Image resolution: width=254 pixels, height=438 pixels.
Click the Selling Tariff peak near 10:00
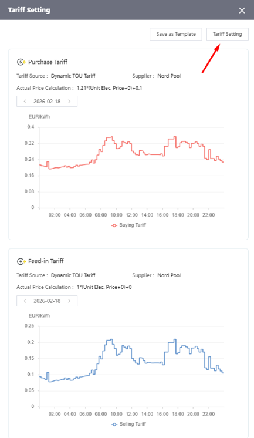tap(111, 339)
